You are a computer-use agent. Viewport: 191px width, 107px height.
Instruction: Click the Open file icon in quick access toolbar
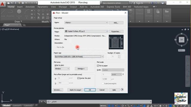pos(12,3)
